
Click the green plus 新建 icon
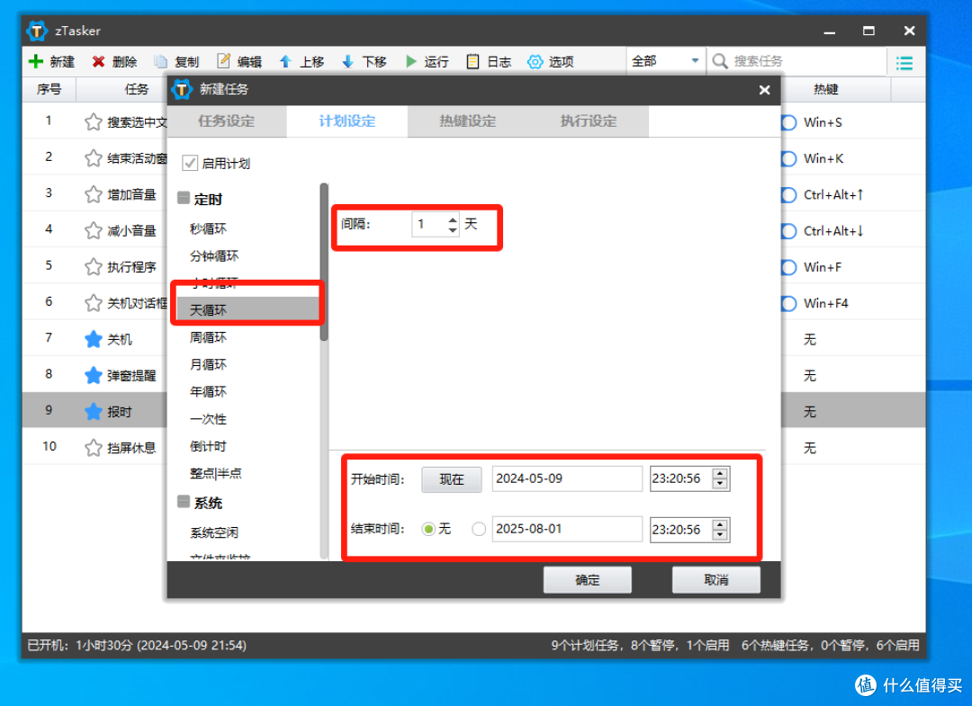pos(36,61)
